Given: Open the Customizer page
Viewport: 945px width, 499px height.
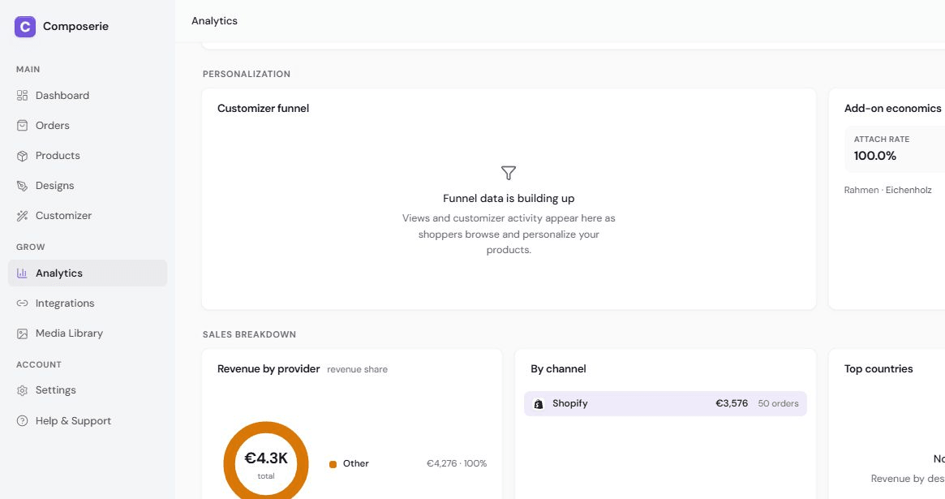Looking at the screenshot, I should tap(88, 216).
